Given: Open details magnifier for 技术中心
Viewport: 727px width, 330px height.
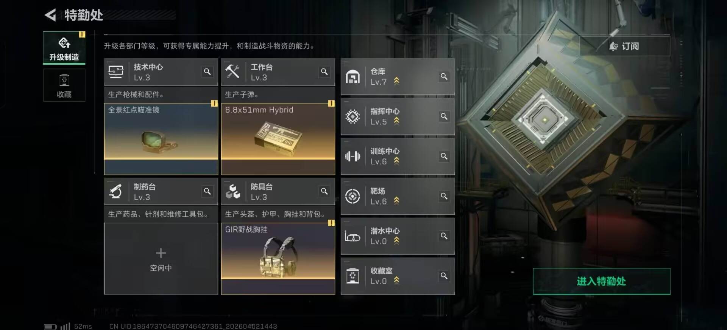Looking at the screenshot, I should (x=207, y=72).
